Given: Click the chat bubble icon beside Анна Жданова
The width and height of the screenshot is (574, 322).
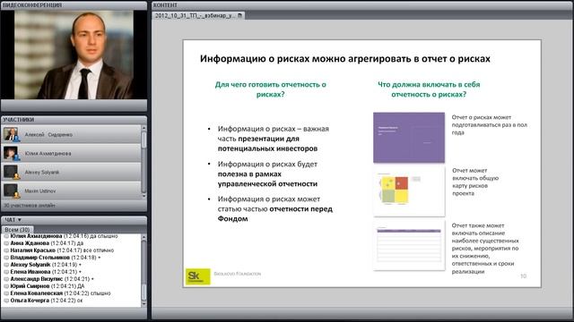Looking at the screenshot, I should click(x=6, y=243).
